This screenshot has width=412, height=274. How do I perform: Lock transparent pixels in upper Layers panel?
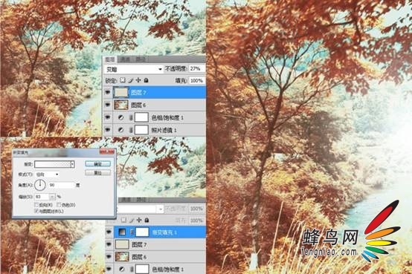123,80
